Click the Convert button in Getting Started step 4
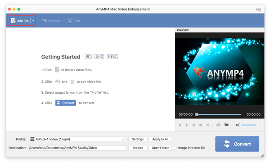Screen dimensions: 270x164 66,103
